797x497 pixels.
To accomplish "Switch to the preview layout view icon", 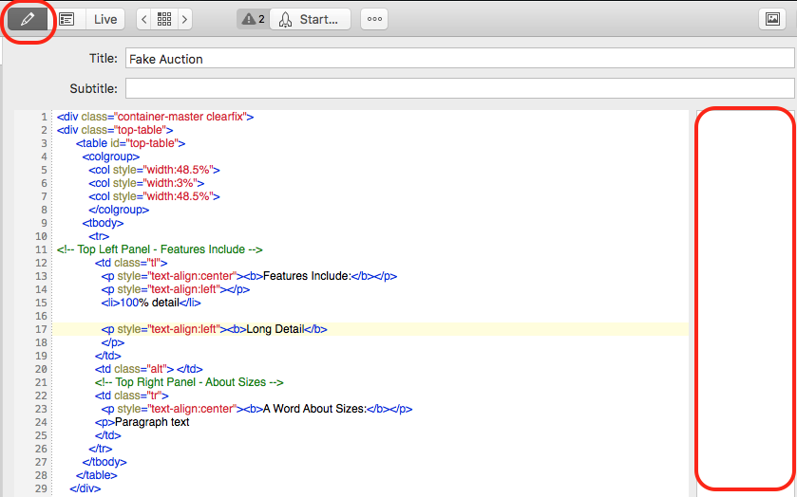I will tap(66, 19).
